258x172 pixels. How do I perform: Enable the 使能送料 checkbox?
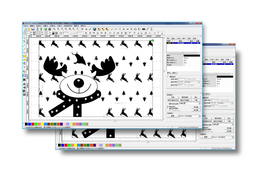(168, 77)
